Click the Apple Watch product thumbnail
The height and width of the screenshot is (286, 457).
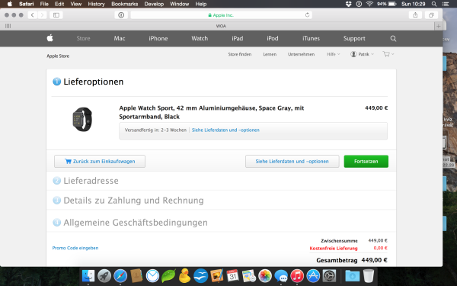[82, 120]
